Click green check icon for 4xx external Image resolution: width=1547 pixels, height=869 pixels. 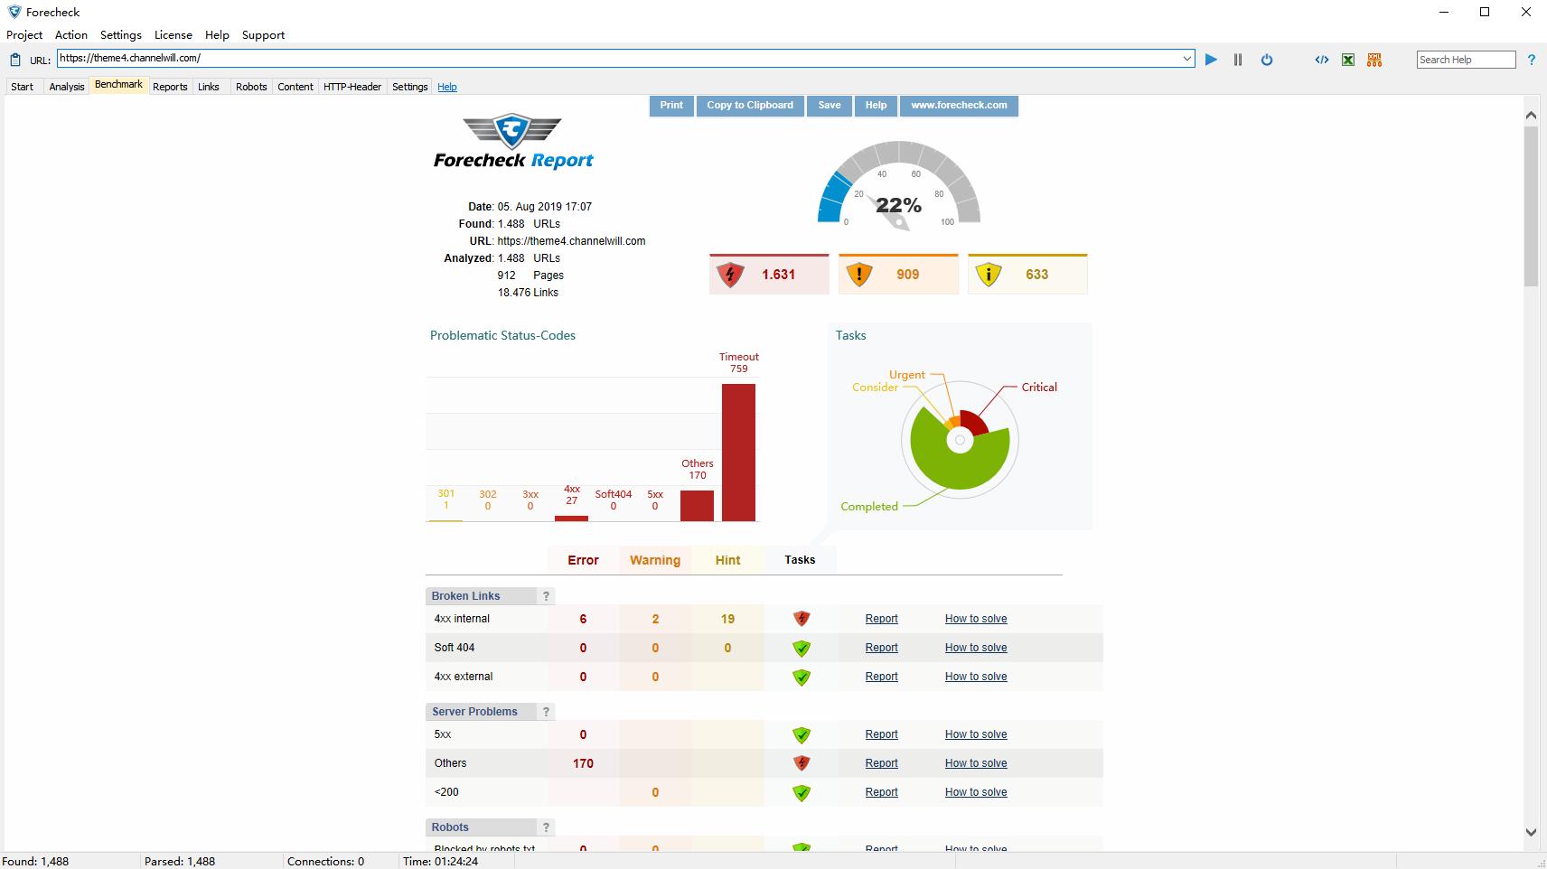pyautogui.click(x=801, y=677)
